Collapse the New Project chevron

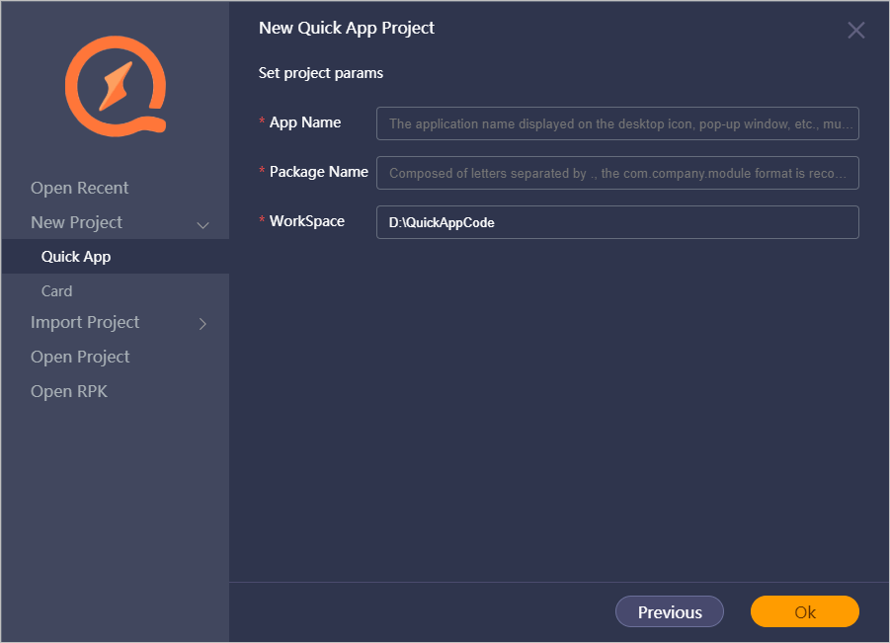pyautogui.click(x=202, y=225)
